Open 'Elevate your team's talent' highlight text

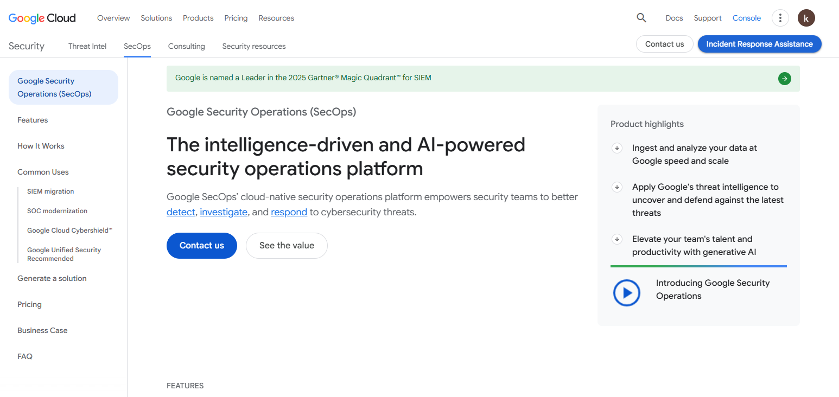694,246
